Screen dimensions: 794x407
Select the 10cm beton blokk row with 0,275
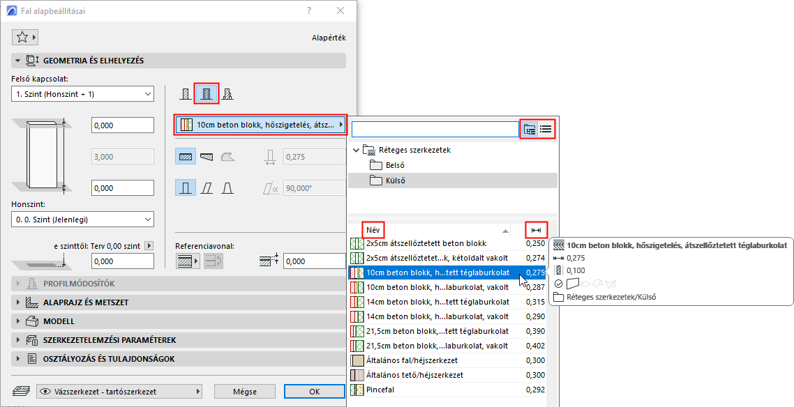pos(448,272)
